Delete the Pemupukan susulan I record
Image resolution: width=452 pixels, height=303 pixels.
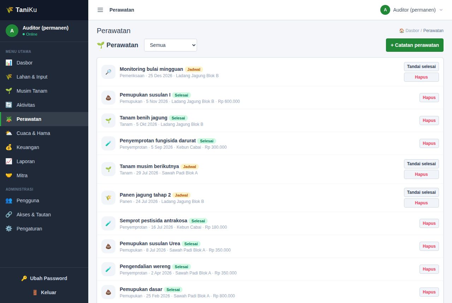pyautogui.click(x=429, y=98)
